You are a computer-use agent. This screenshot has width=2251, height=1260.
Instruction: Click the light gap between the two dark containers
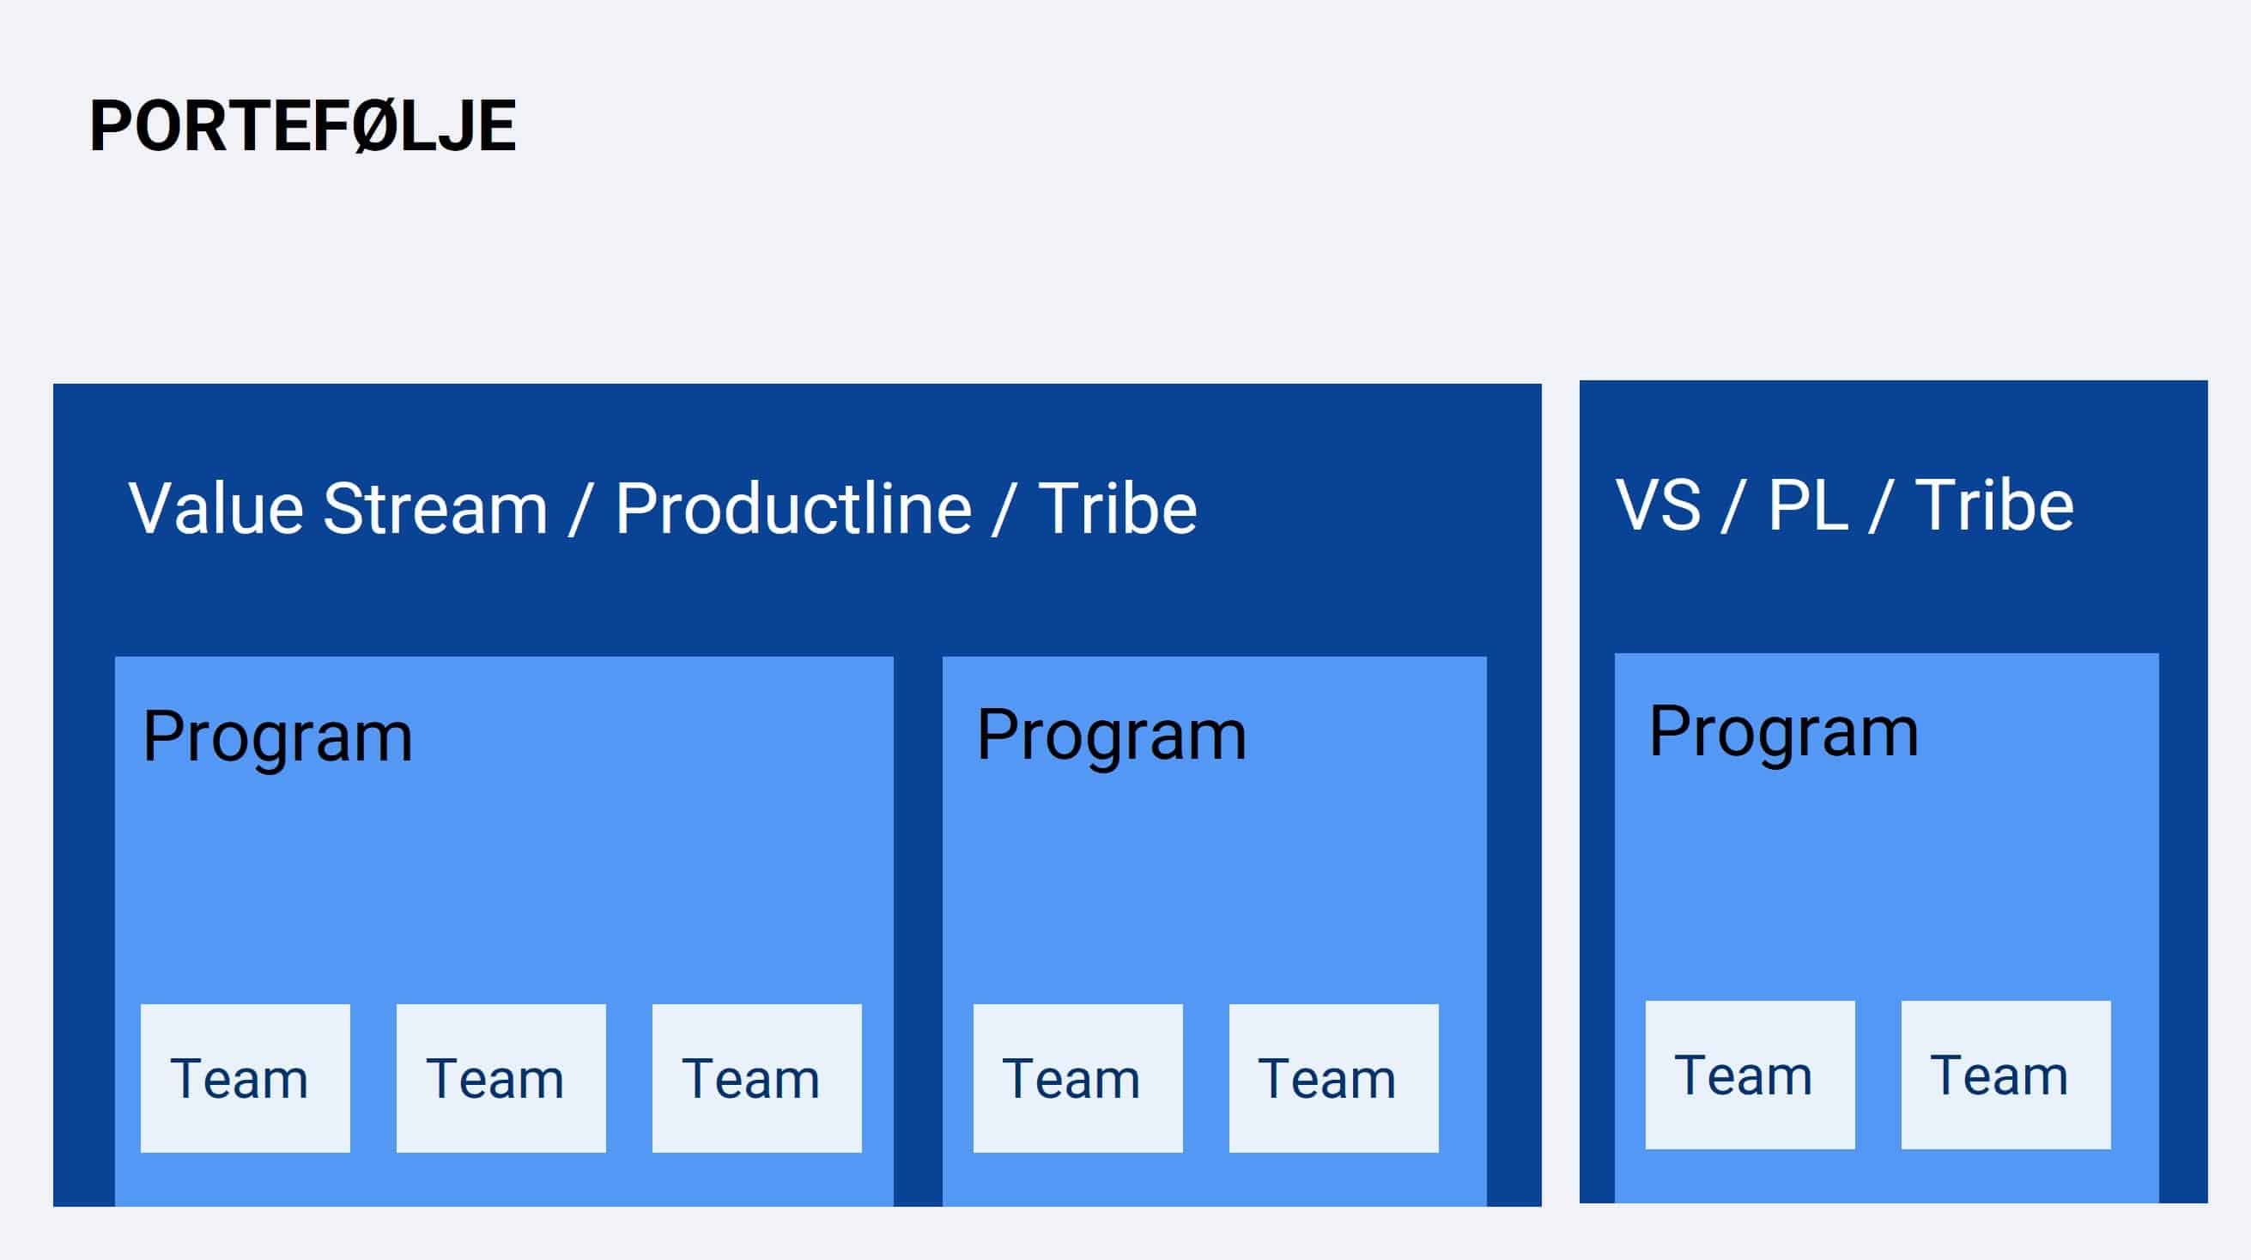tap(1561, 793)
